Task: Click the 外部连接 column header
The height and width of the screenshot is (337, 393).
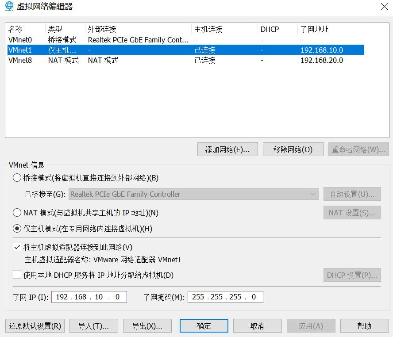Action: click(139, 29)
